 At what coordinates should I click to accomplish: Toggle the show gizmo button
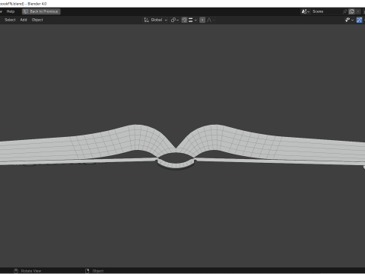click(359, 20)
